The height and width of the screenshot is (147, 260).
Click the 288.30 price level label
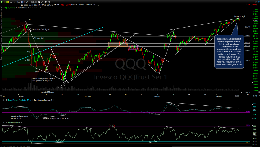(x=248, y=42)
